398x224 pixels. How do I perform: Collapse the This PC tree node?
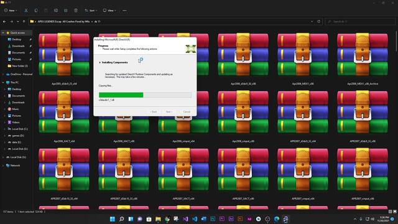3,83
